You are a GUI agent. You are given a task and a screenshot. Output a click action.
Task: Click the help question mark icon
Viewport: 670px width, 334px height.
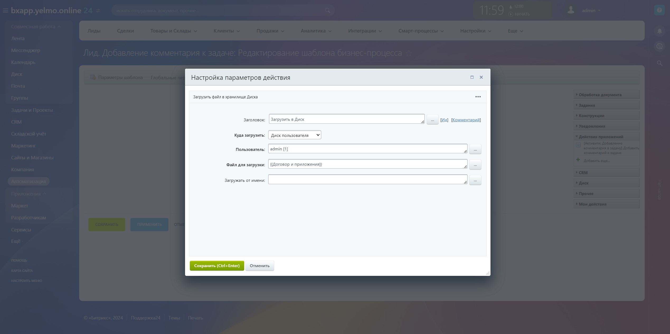tap(659, 10)
